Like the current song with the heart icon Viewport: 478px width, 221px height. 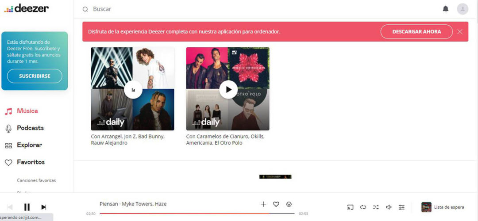pyautogui.click(x=276, y=204)
